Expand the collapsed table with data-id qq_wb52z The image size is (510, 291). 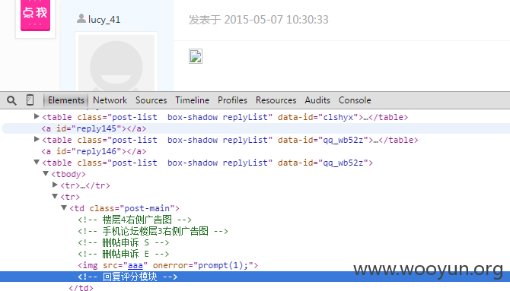click(x=37, y=139)
